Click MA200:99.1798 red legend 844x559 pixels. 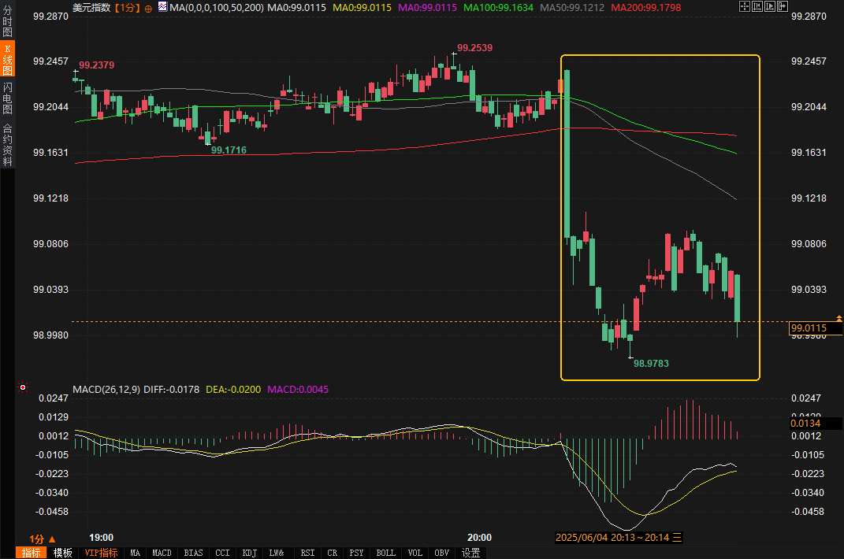click(646, 8)
